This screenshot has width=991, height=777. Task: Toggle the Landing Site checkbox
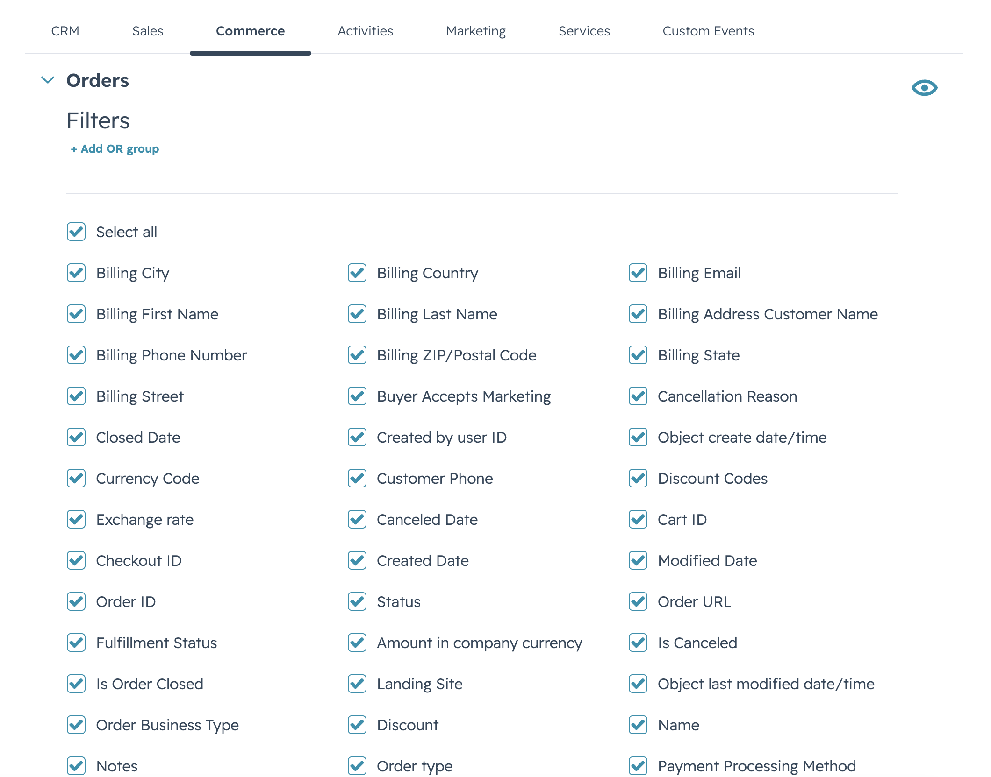(357, 684)
